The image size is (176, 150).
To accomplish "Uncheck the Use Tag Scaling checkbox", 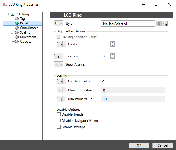I will (103, 81).
